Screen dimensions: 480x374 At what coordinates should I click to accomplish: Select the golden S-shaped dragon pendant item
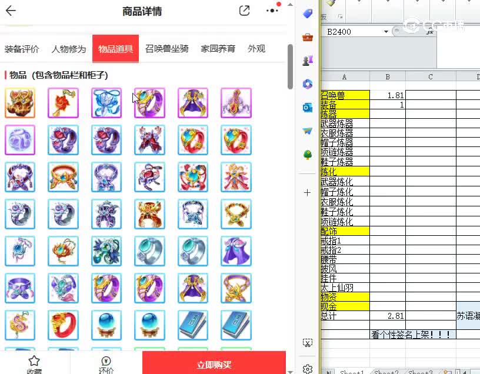pos(20,325)
